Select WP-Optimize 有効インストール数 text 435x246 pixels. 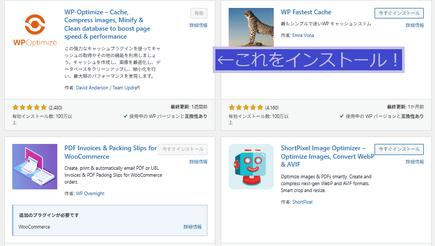(42, 119)
